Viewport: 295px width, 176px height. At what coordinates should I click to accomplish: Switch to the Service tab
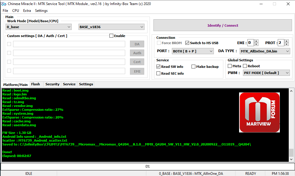(x=69, y=84)
